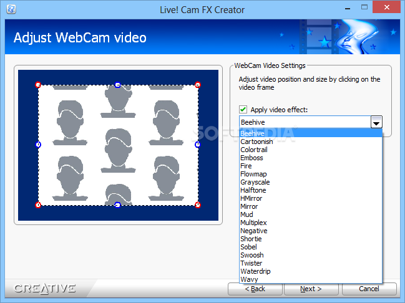Screen dimensions: 405x303
Task: Choose the Shortie effect
Action: tap(311, 239)
